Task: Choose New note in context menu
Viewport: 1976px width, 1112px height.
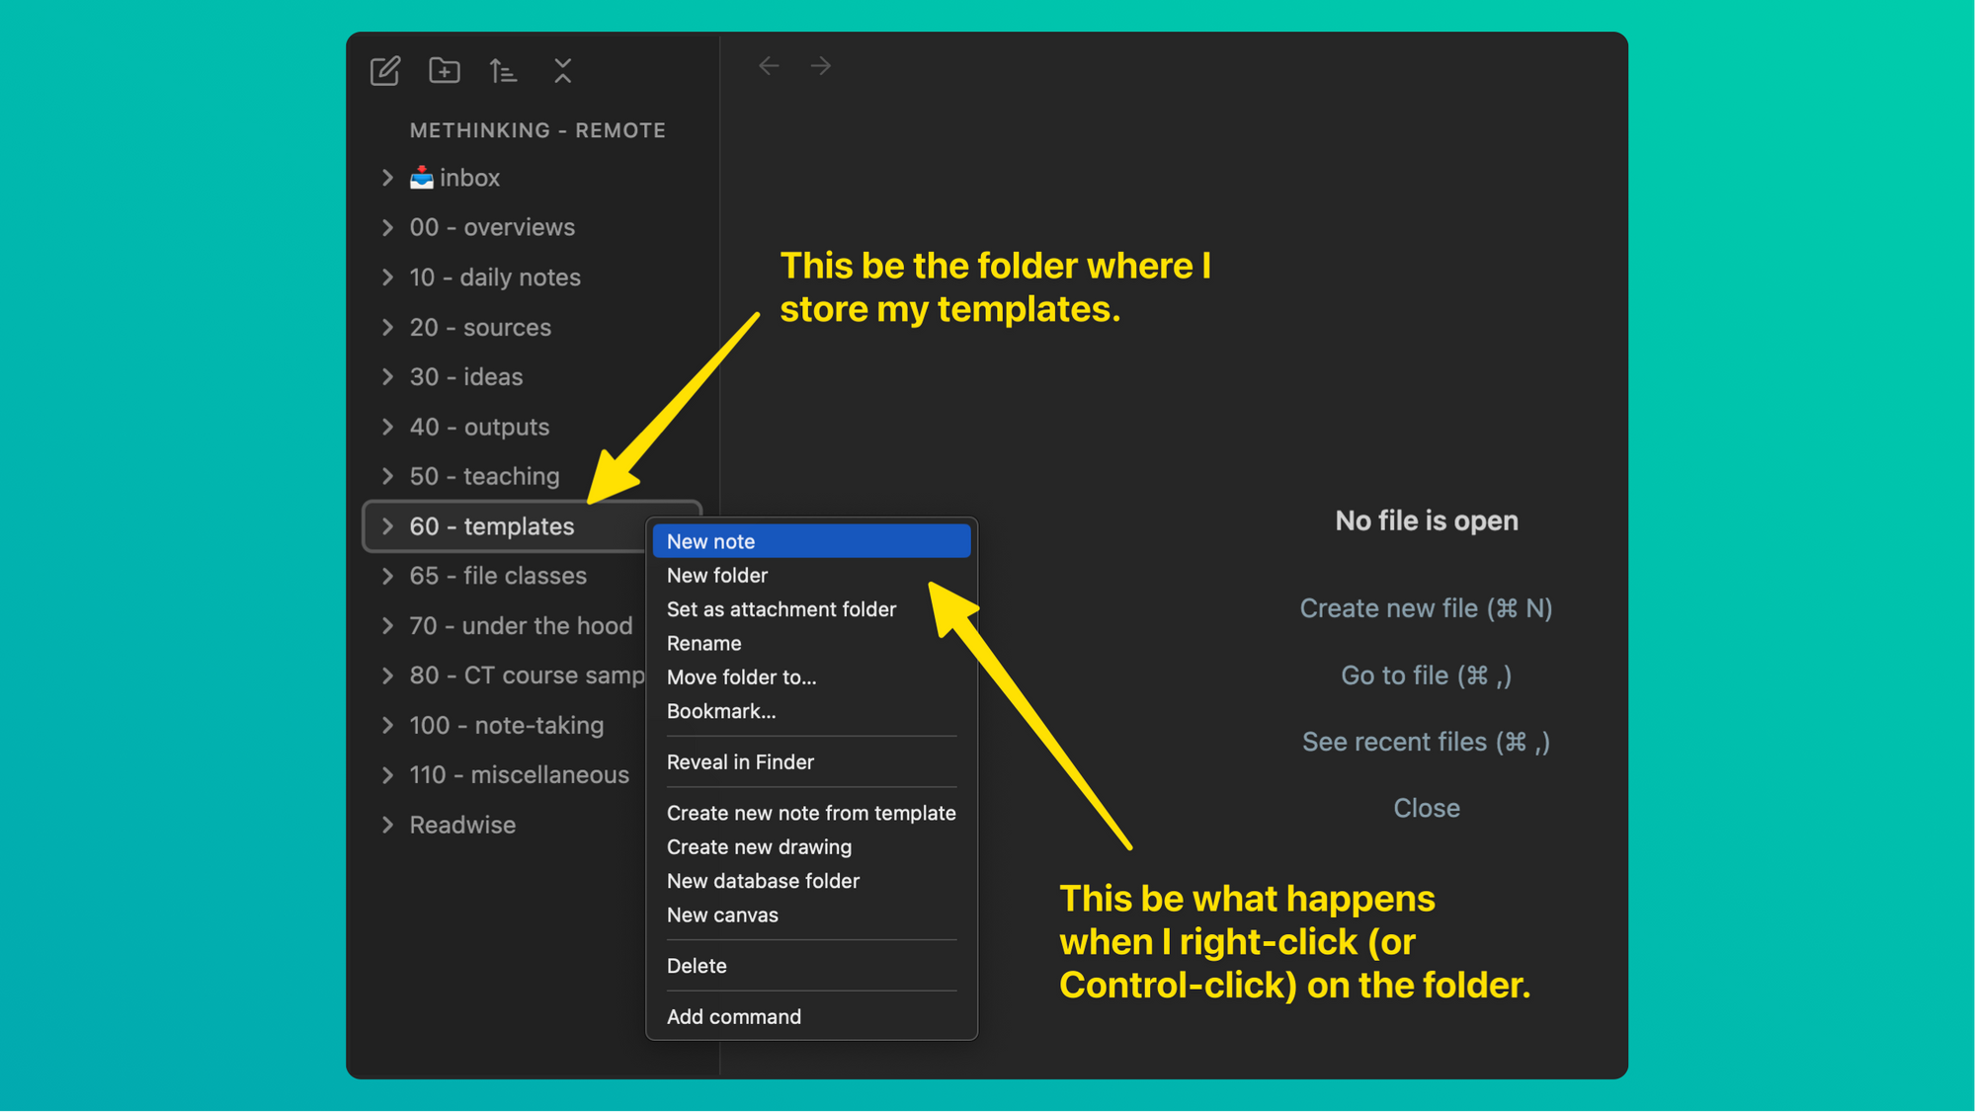Action: click(x=711, y=541)
